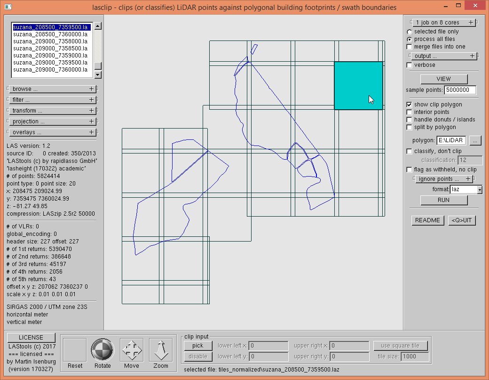Expand the filter panel
Viewport: 489px width, 380px height.
point(52,100)
